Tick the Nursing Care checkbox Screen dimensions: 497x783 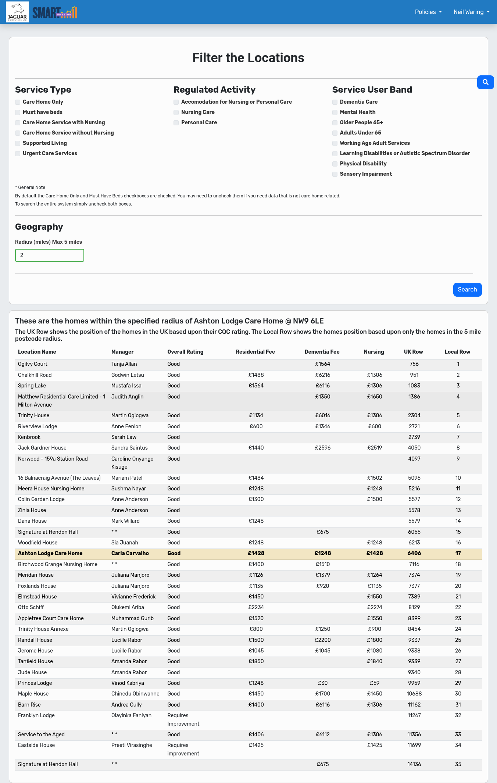(x=176, y=112)
